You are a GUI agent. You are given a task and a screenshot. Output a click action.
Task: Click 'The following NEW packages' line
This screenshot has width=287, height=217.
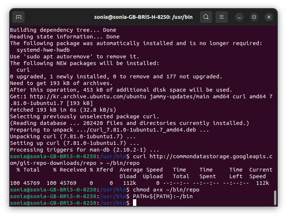[85, 63]
